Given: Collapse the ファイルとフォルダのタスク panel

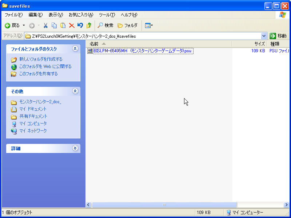Looking at the screenshot, I should [75, 49].
